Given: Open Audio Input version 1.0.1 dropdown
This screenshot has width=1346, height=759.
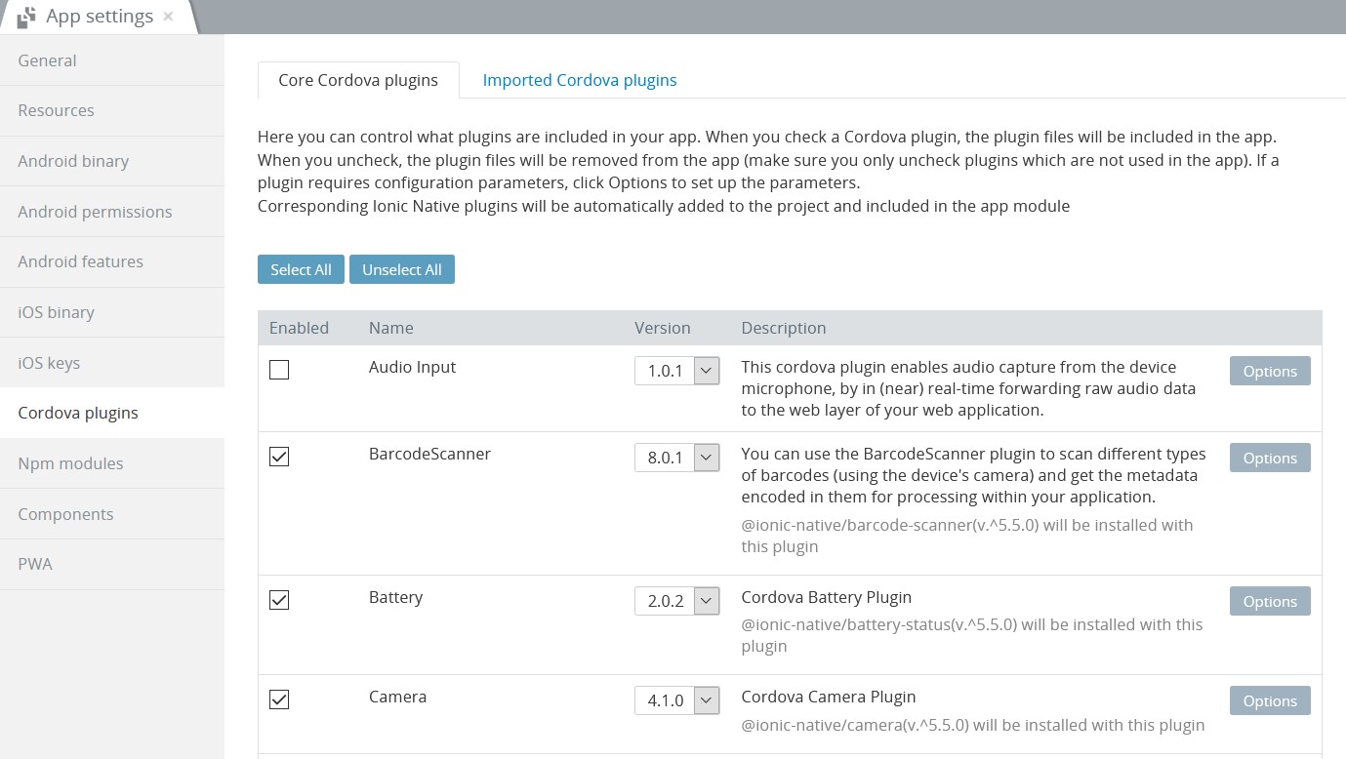Looking at the screenshot, I should [x=677, y=371].
